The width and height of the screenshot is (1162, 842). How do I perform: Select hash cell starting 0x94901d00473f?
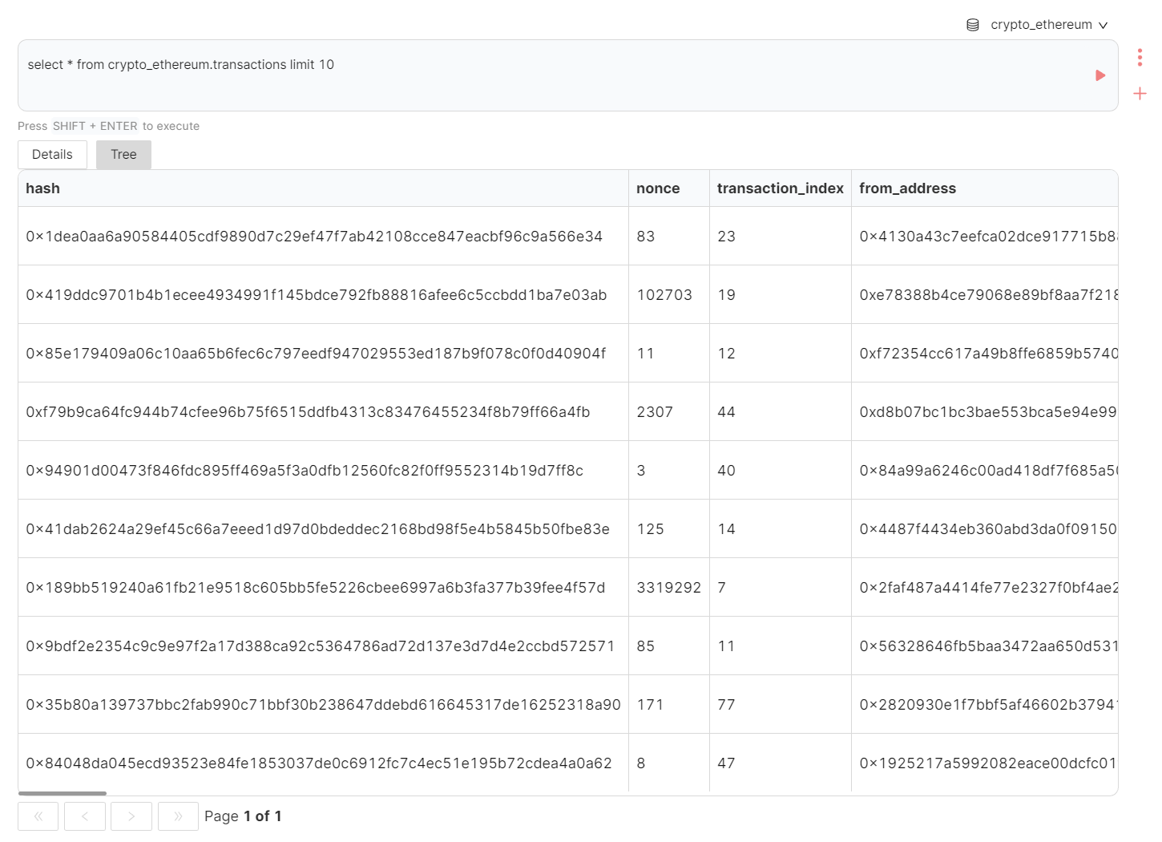(323, 471)
